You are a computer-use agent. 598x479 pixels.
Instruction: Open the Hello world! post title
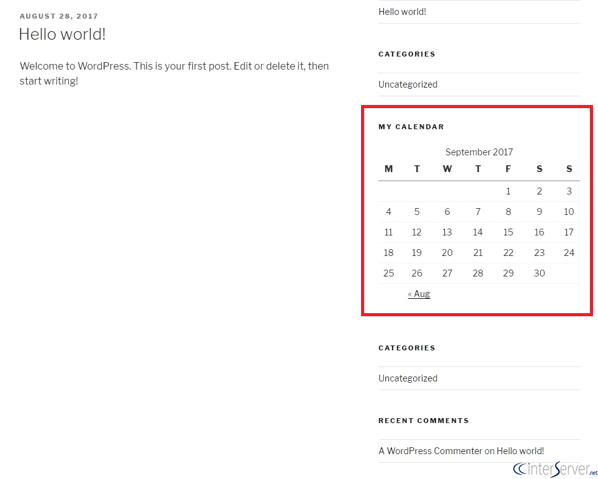click(62, 34)
